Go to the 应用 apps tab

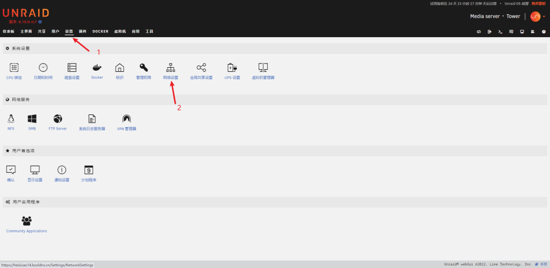point(136,31)
